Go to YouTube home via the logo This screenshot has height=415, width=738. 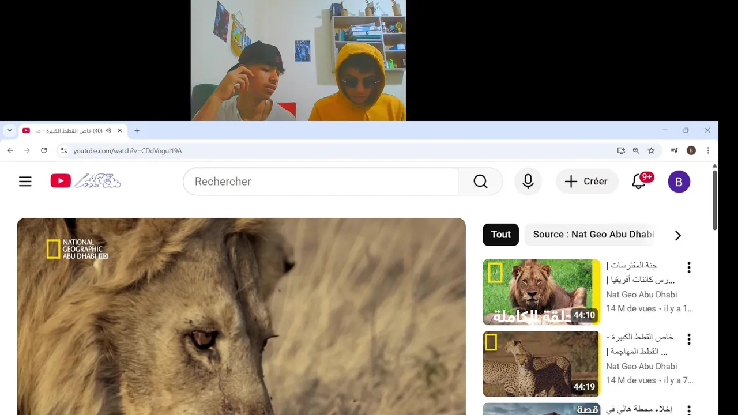click(85, 181)
